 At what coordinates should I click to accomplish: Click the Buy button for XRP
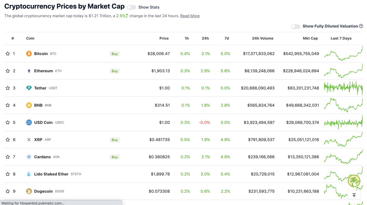coord(115,140)
